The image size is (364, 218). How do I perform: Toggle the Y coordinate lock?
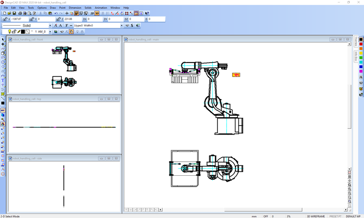coord(31,19)
